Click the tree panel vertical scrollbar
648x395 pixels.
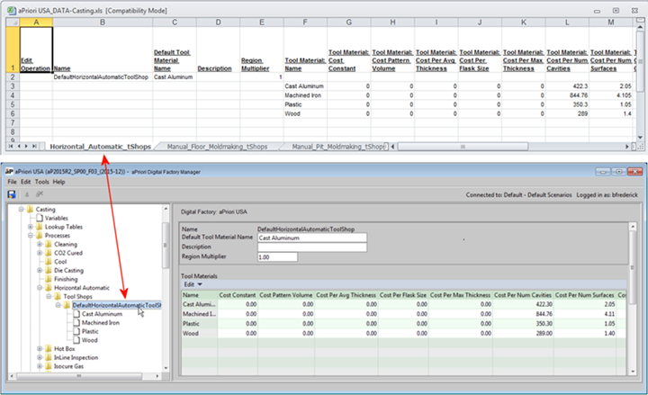coord(166,246)
